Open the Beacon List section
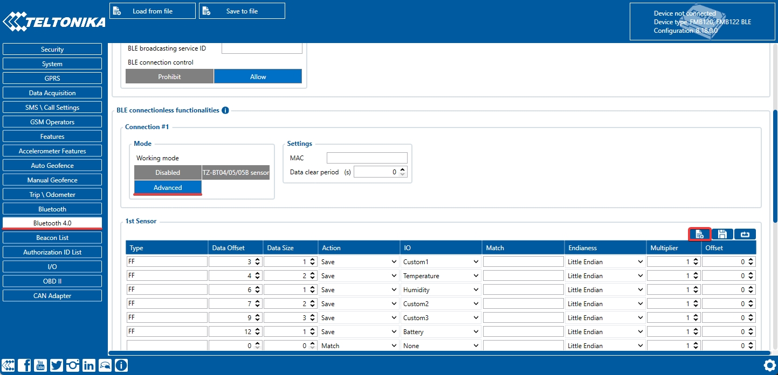 52,238
